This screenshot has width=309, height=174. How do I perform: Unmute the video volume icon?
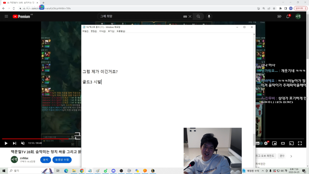click(23, 143)
